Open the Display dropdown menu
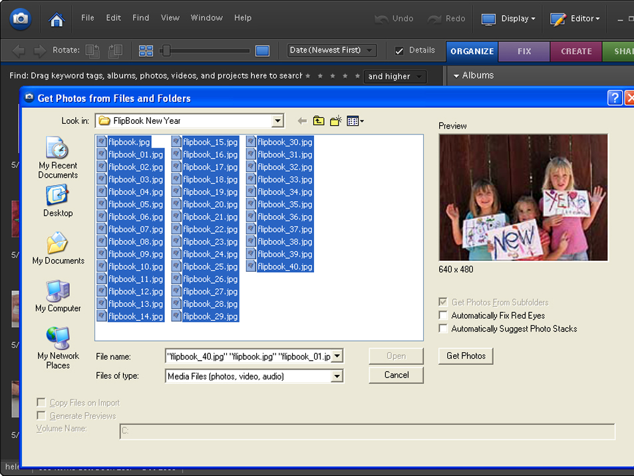The width and height of the screenshot is (634, 476). pyautogui.click(x=518, y=19)
